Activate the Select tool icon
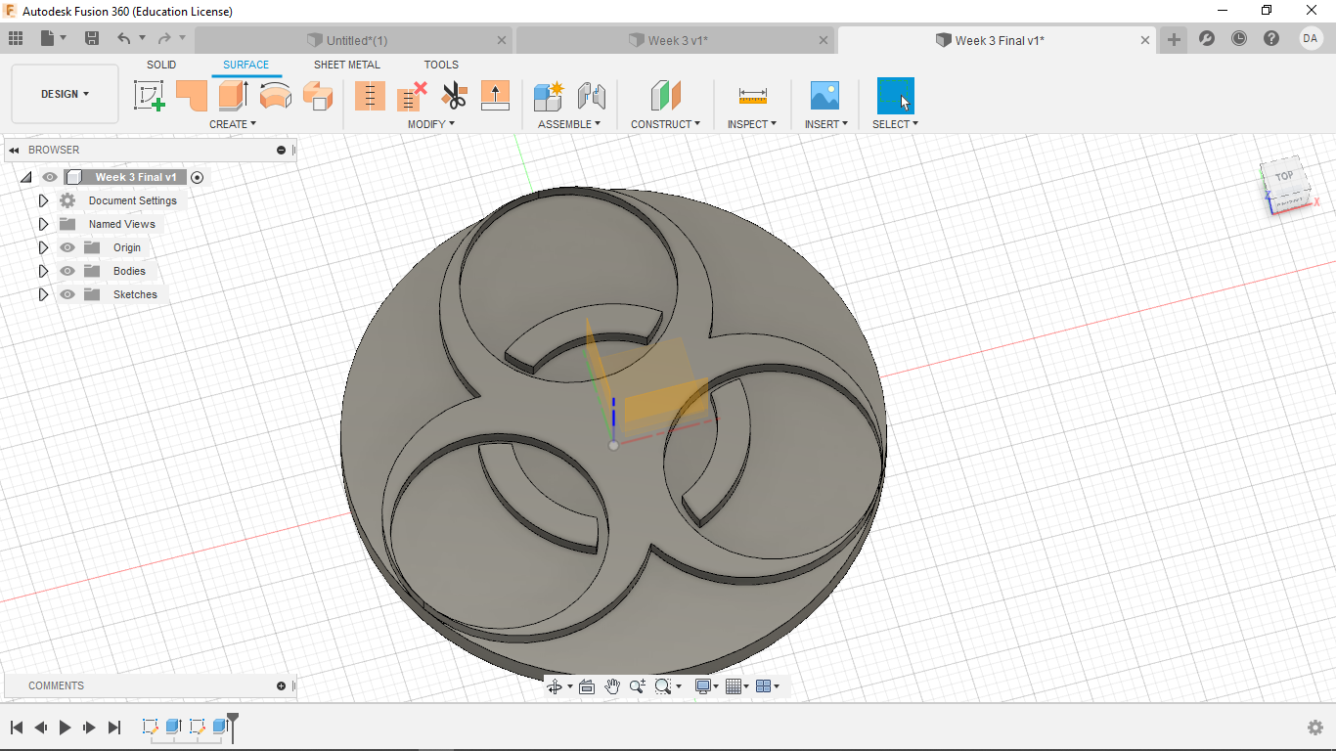1336x751 pixels. [895, 96]
